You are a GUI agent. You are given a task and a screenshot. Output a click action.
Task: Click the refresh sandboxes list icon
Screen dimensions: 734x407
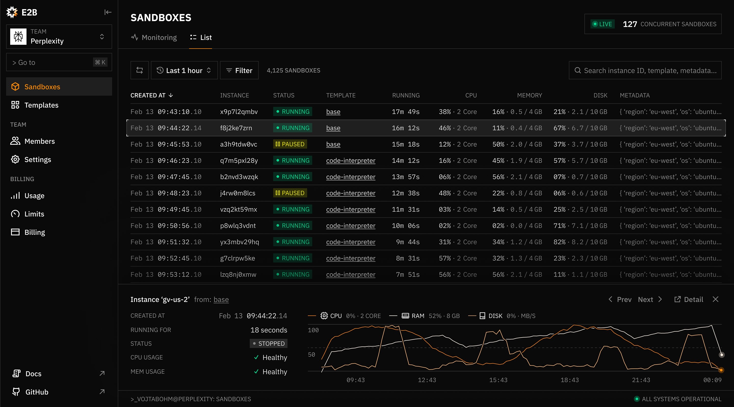pyautogui.click(x=140, y=70)
